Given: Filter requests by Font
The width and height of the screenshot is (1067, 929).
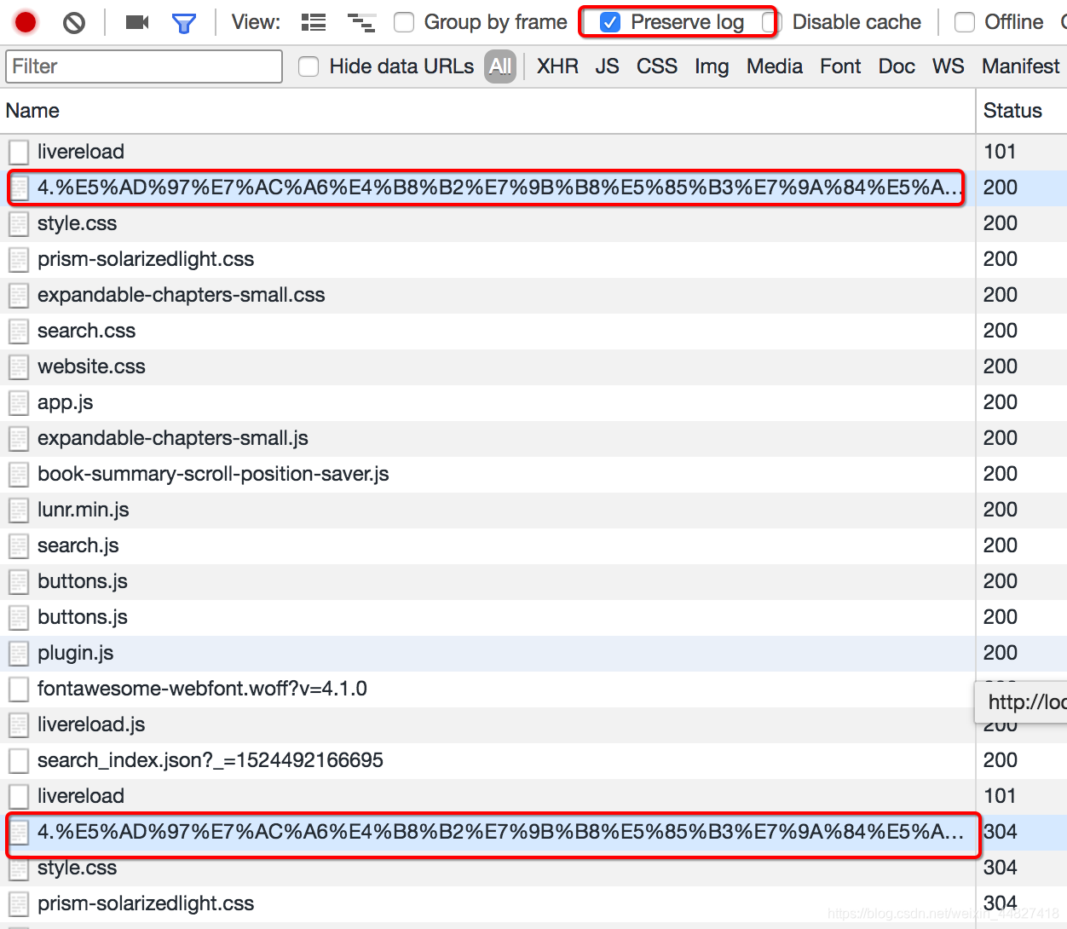Looking at the screenshot, I should coord(840,66).
